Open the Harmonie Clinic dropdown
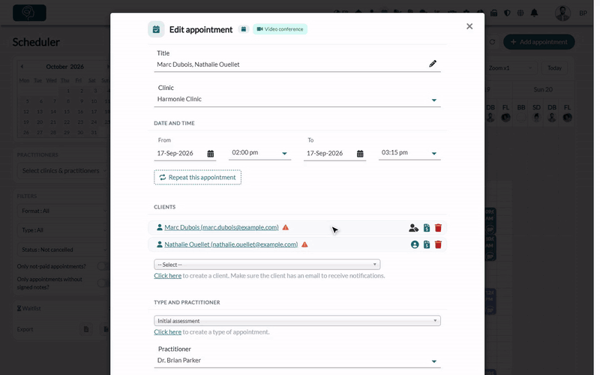Screen dimensions: 600x375 (297, 99)
